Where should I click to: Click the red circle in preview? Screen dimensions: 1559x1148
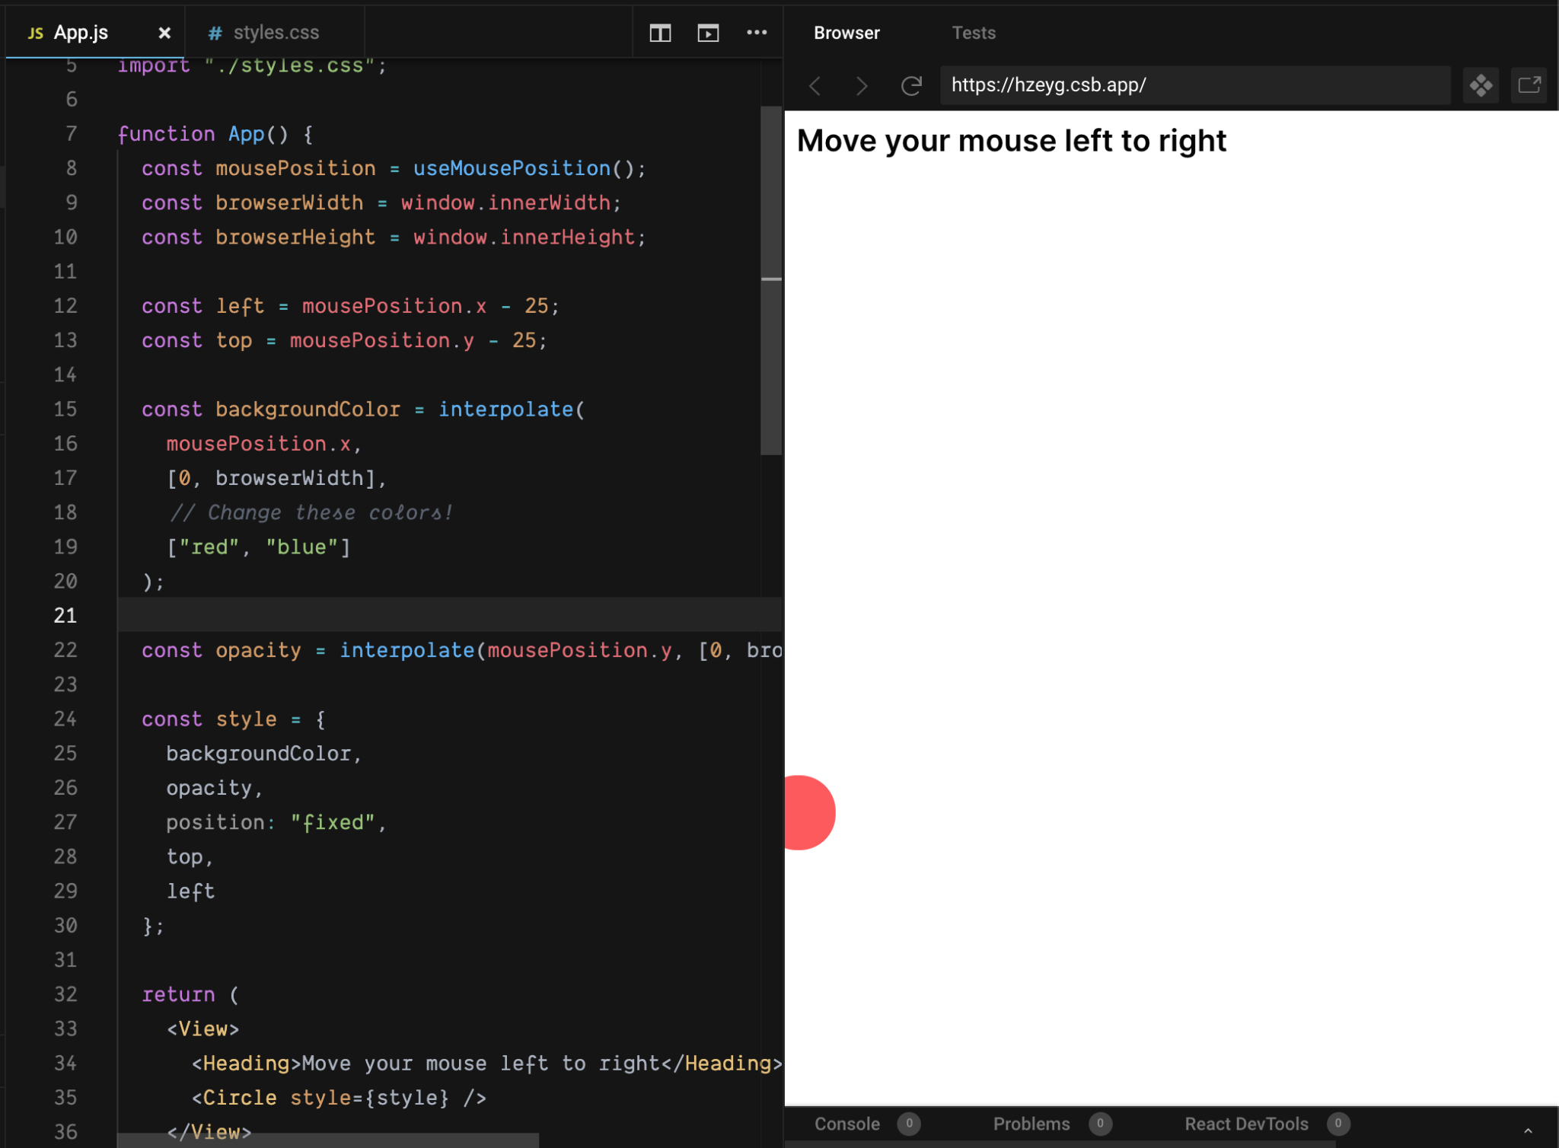(x=810, y=812)
